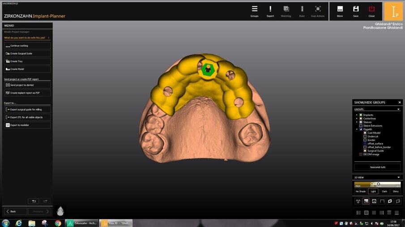This screenshot has height=227, width=405.
Task: Collapse the GROUPS section arrow
Action: coord(399,109)
